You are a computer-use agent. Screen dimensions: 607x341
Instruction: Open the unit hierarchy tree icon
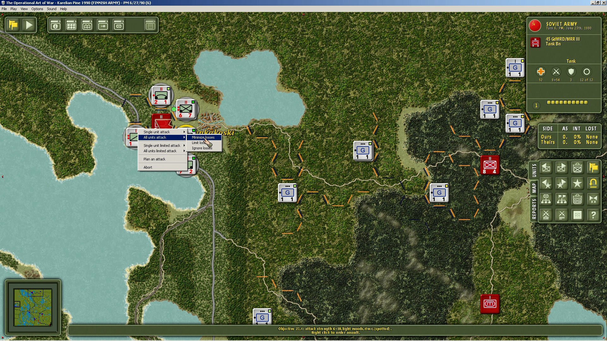point(546,200)
